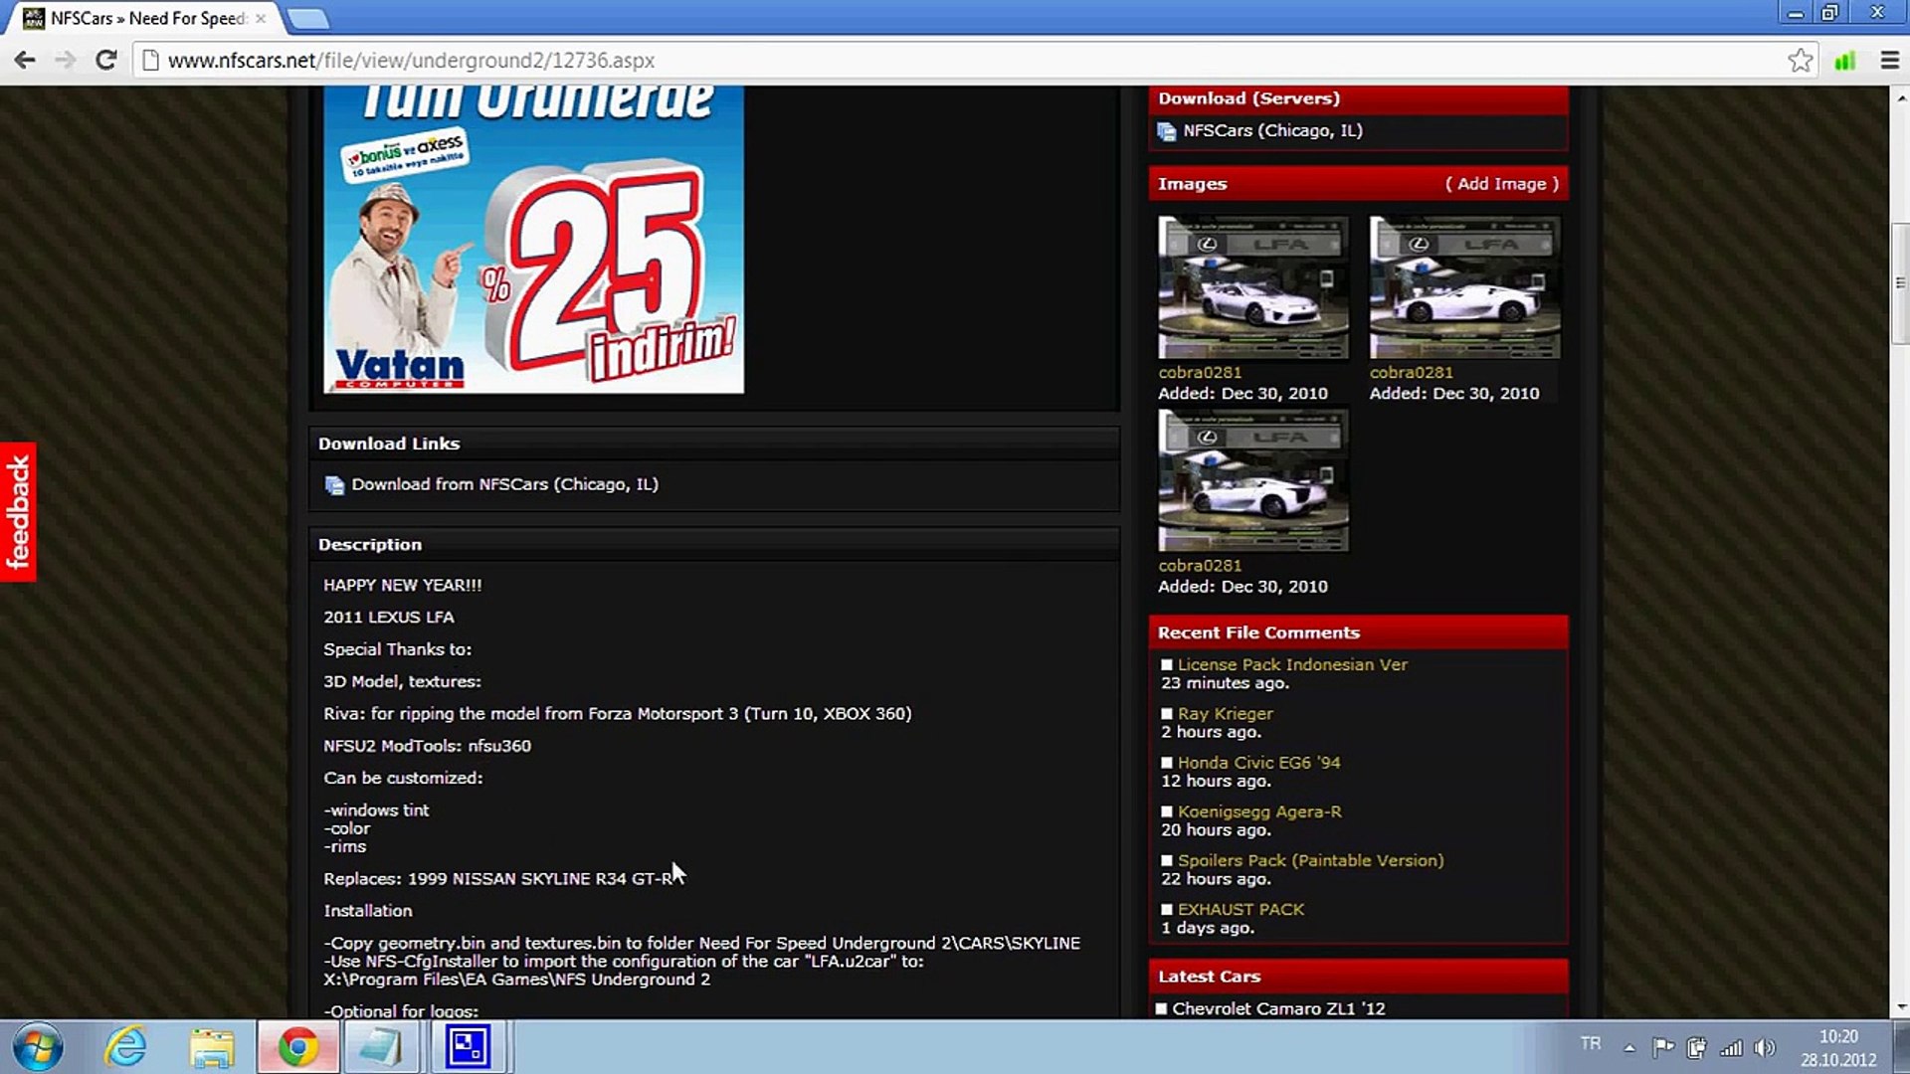Viewport: 1910px width, 1074px height.
Task: Select the NFSCars browser tab
Action: (146, 18)
